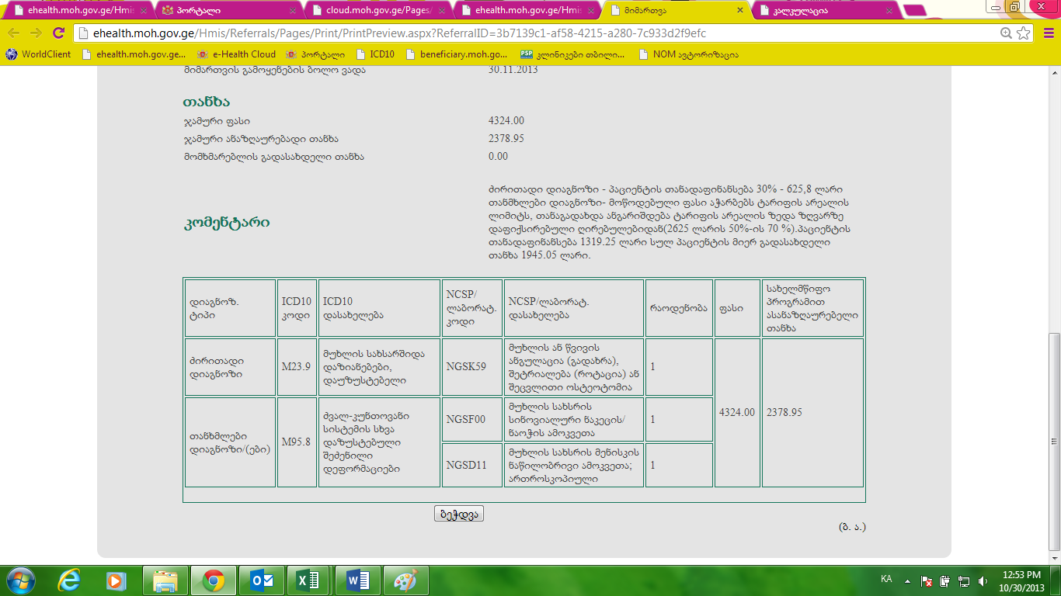Close the მიმართვა tab

coord(739,11)
